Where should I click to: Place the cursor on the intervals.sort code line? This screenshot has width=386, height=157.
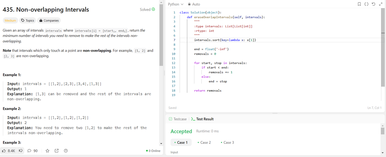click(x=225, y=40)
